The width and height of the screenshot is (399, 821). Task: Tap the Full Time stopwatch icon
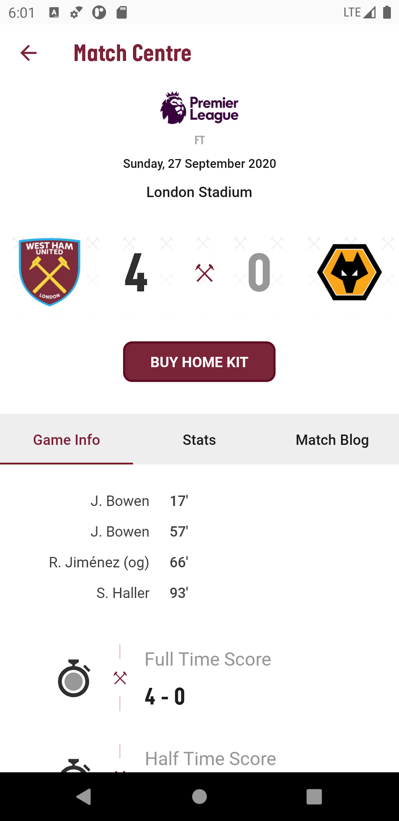(x=74, y=678)
